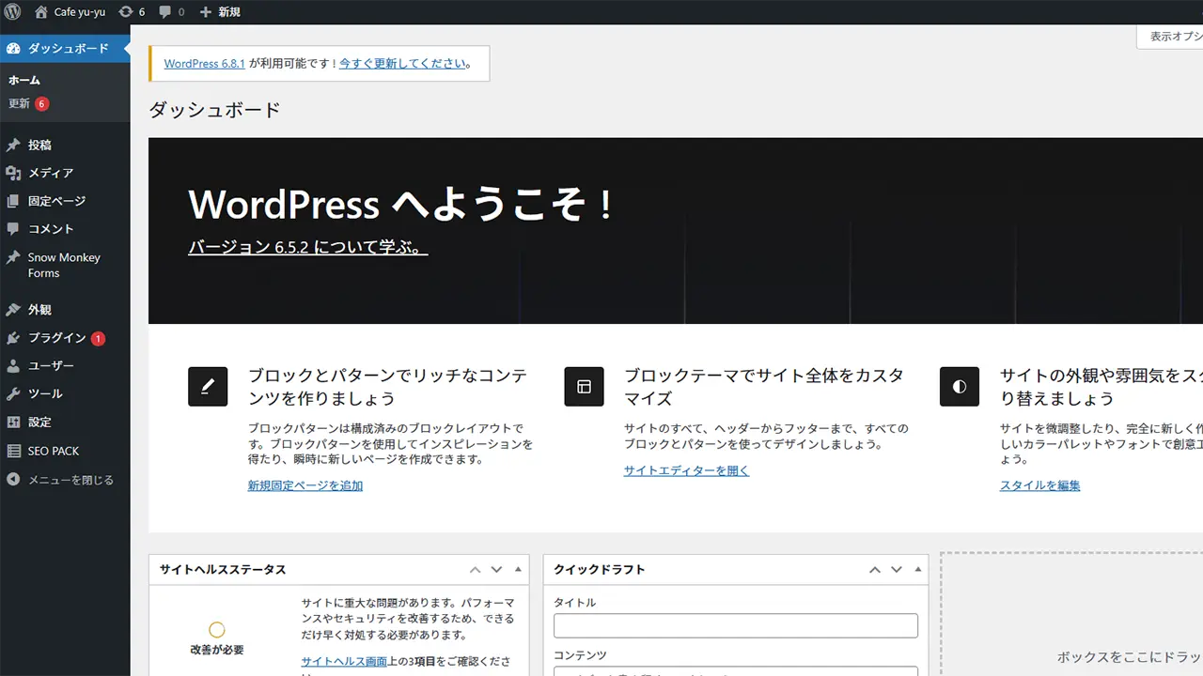Viewport: 1203px width, 676px height.
Task: Click the 改善が必要 health status circle
Action: (217, 630)
